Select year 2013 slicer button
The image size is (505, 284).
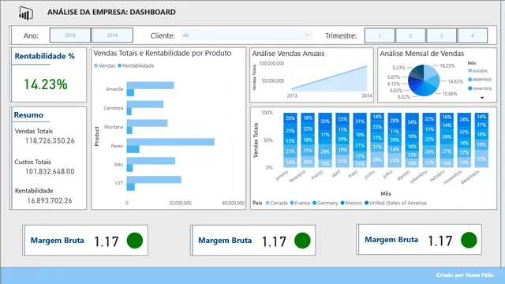pyautogui.click(x=70, y=35)
